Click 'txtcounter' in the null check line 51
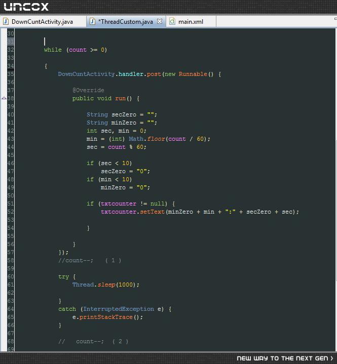Image resolution: width=337 pixels, height=364 pixels. tap(119, 204)
